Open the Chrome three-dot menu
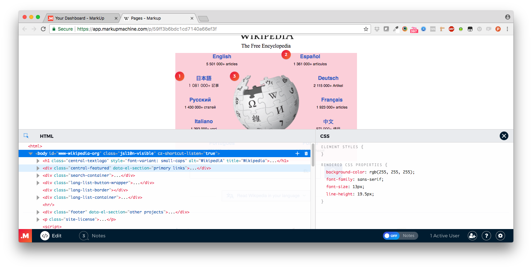Image resolution: width=532 pixels, height=269 pixels. [507, 29]
